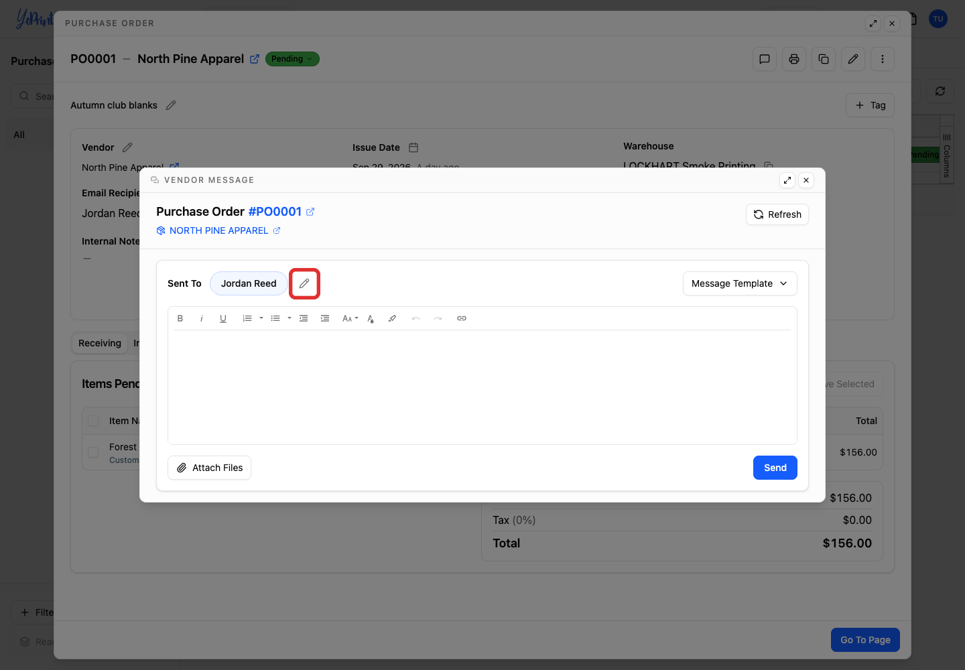The width and height of the screenshot is (965, 670).
Task: Open Columns side panel in background
Action: (x=947, y=155)
